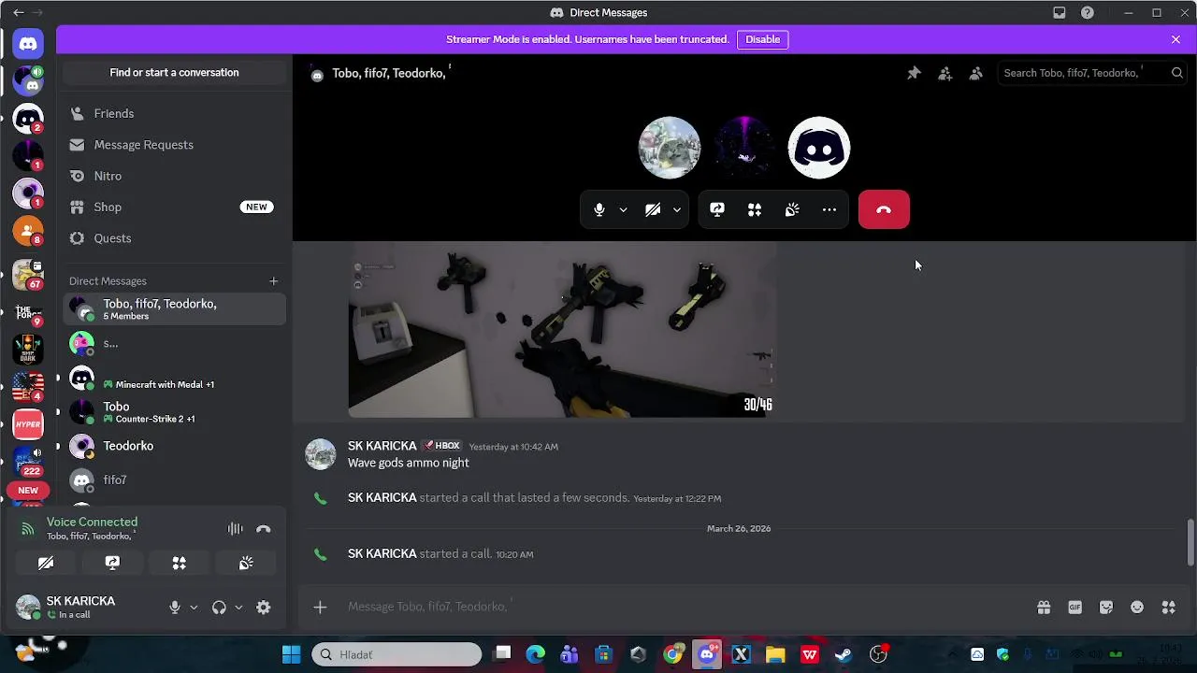
Task: Click the chat scrollbar thumb
Action: [x=1190, y=542]
